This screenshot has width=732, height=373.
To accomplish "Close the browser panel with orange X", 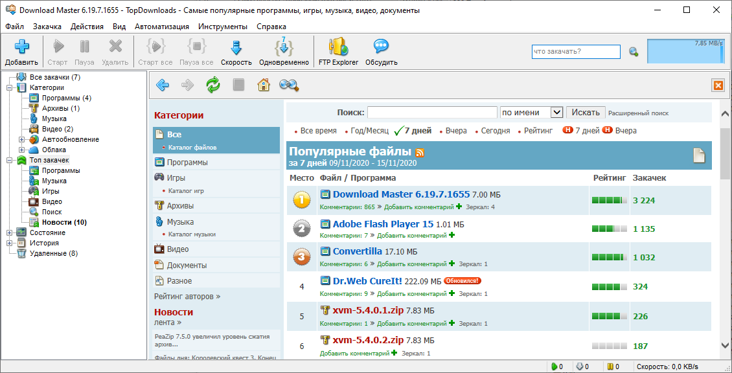I will pos(718,85).
